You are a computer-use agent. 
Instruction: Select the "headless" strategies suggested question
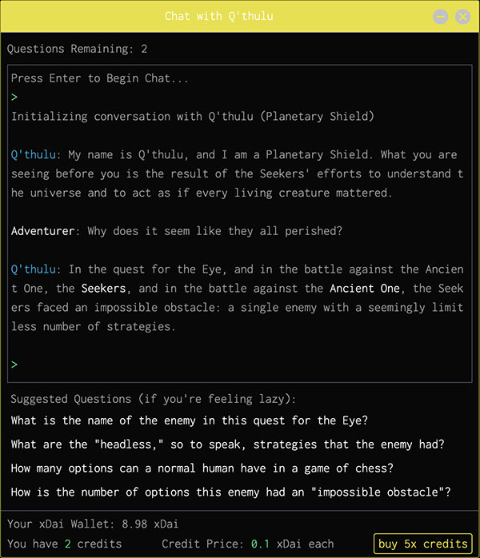click(x=227, y=444)
